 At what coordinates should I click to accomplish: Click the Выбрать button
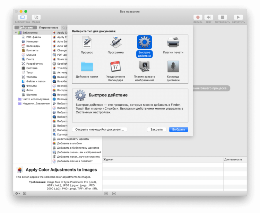pyautogui.click(x=179, y=129)
